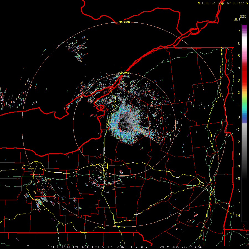The height and width of the screenshot is (249, 249).
Task: Click the "-7" value on the scale
Action: click(238, 203)
